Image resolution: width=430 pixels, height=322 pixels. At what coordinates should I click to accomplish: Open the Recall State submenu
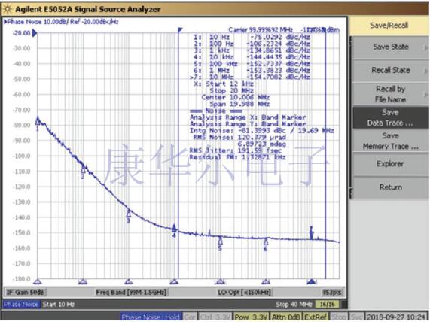[391, 71]
